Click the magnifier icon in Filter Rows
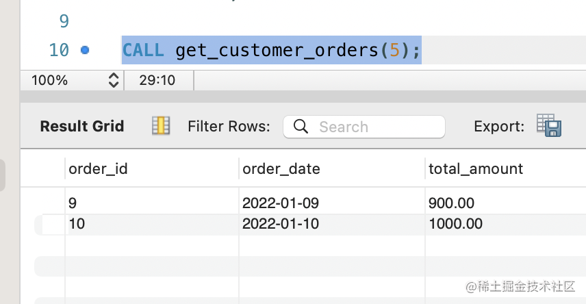586x304 pixels. (301, 127)
